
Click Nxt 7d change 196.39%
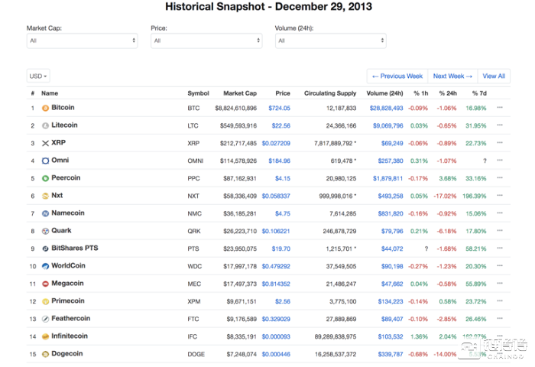[475, 196]
